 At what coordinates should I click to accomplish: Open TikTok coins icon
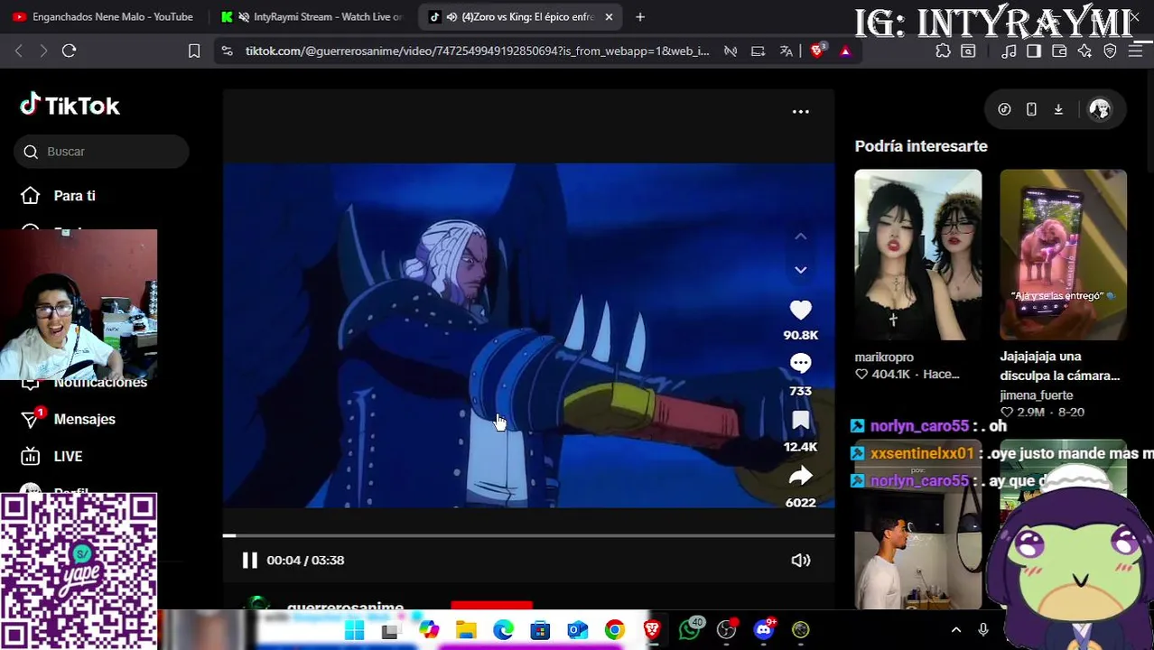[1004, 109]
